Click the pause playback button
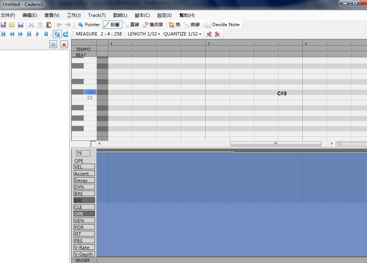 coord(46,34)
